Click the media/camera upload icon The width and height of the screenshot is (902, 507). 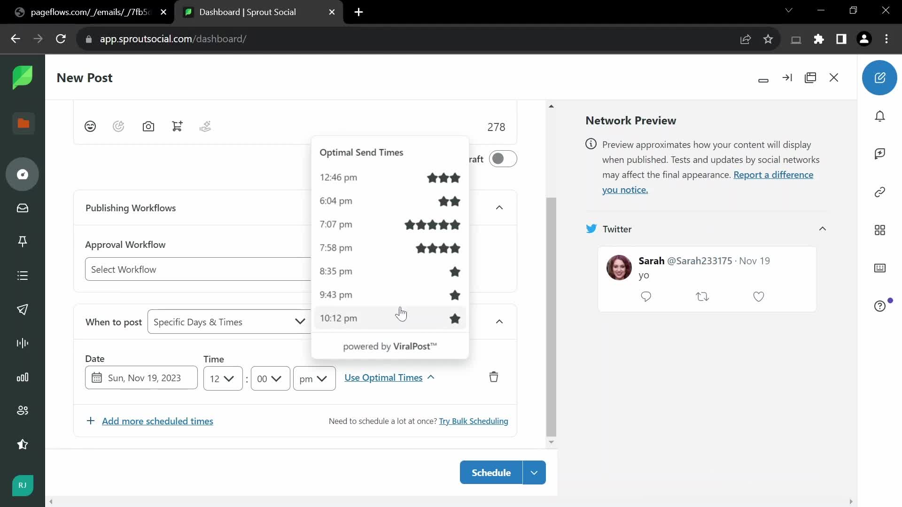[148, 126]
